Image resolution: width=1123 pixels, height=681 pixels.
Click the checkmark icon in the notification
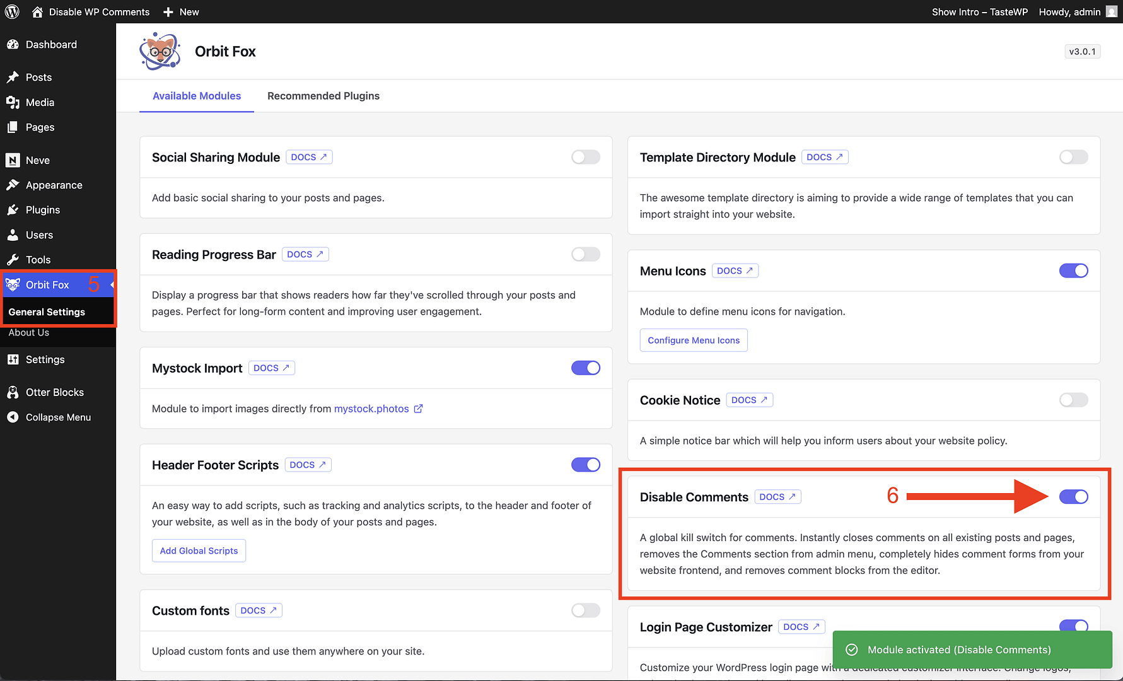pos(851,649)
